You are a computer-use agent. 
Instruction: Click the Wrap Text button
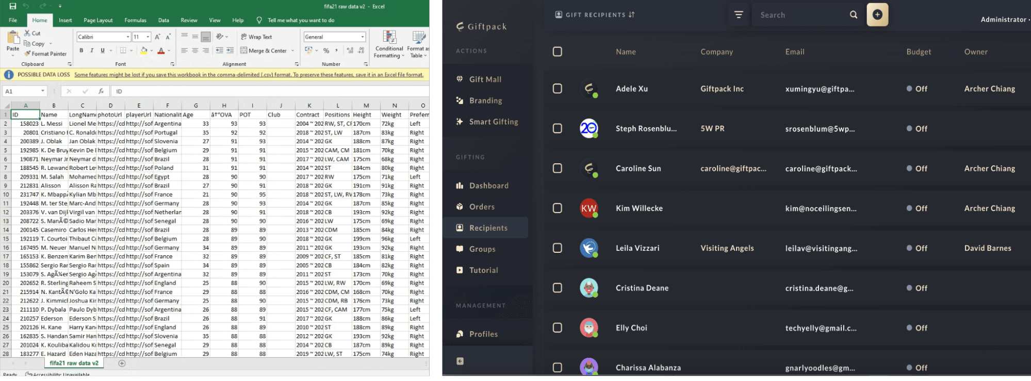point(256,37)
